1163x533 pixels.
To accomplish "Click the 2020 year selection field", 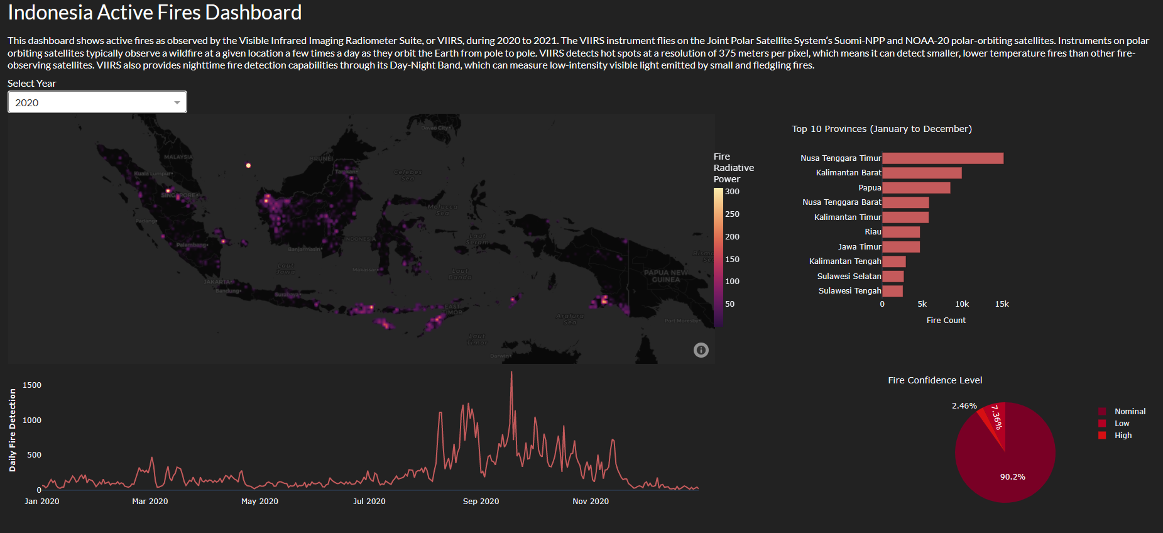I will [97, 102].
